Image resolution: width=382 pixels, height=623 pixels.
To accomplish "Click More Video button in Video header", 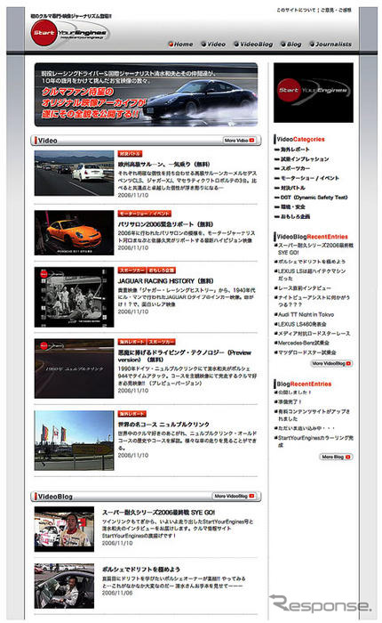I will [x=239, y=141].
